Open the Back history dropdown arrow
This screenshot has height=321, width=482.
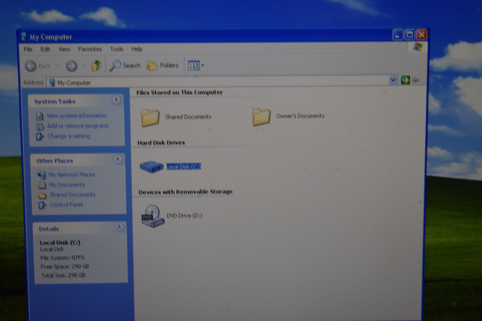57,66
